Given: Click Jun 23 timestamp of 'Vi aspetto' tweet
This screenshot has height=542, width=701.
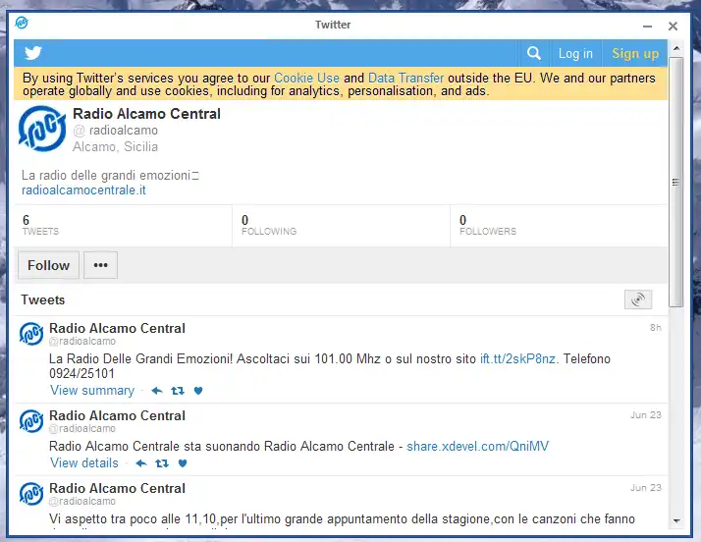Looking at the screenshot, I should click(x=646, y=487).
